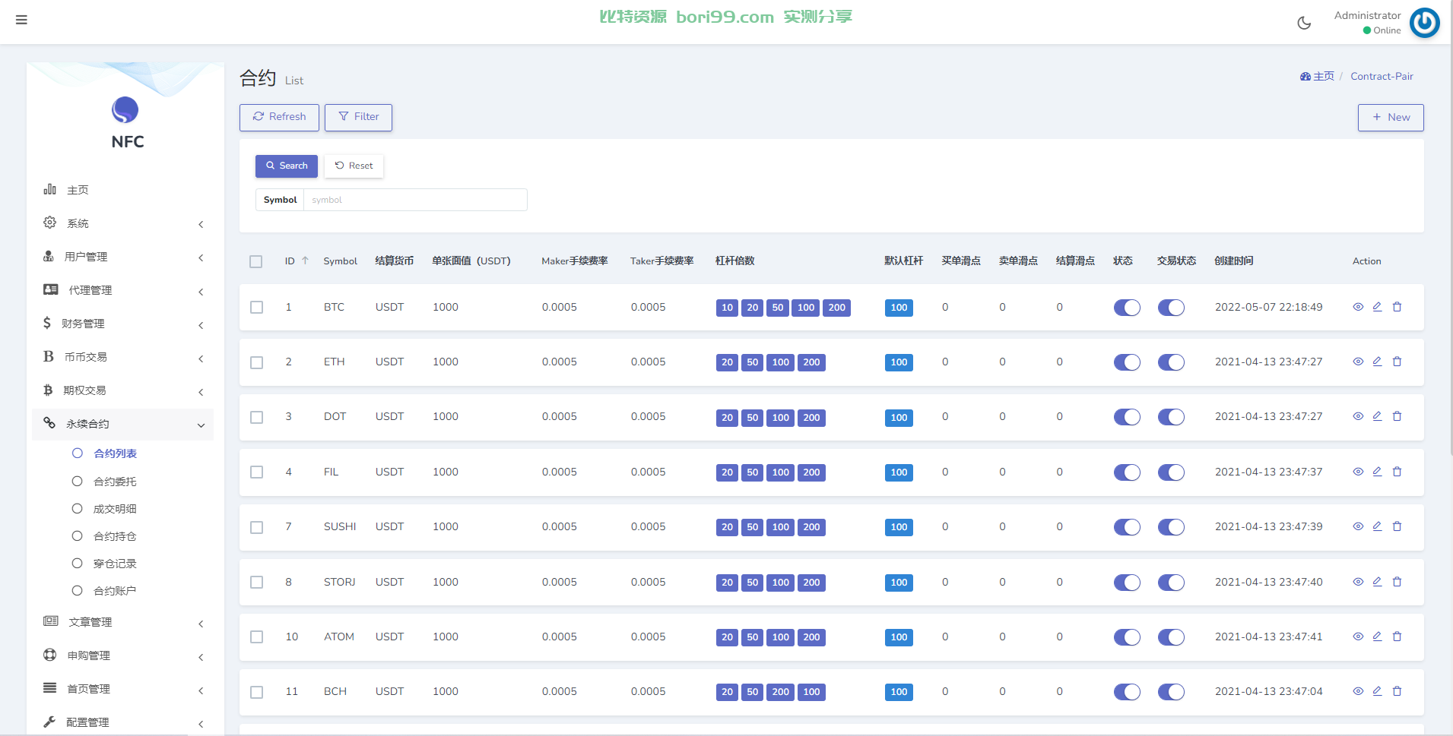Screen dimensions: 1453x736
Task: Switch to dark mode via moon icon
Action: 1304,23
